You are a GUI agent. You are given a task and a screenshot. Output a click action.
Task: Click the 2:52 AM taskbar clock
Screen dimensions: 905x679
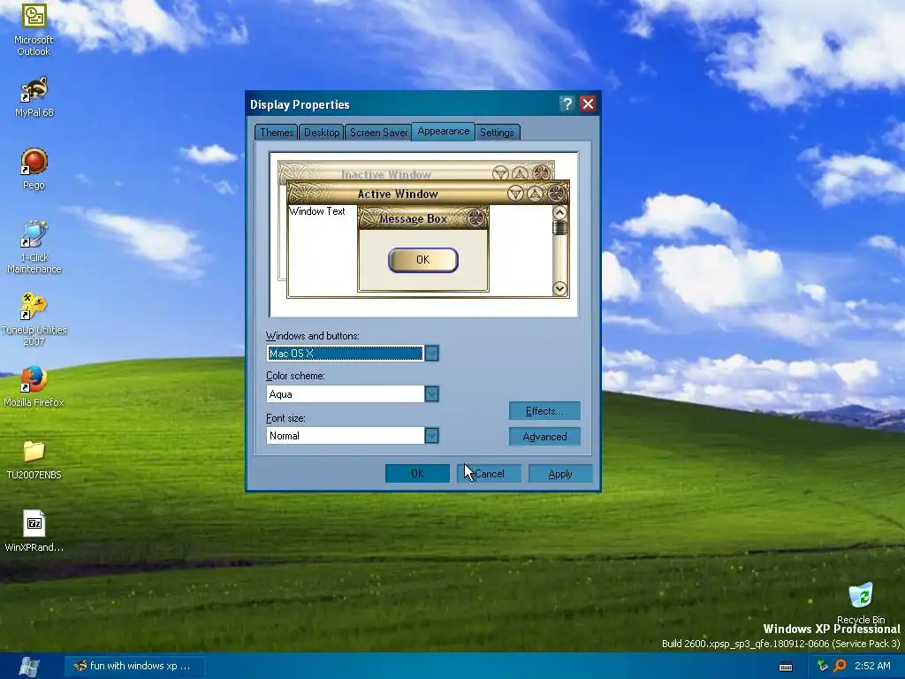click(x=872, y=666)
